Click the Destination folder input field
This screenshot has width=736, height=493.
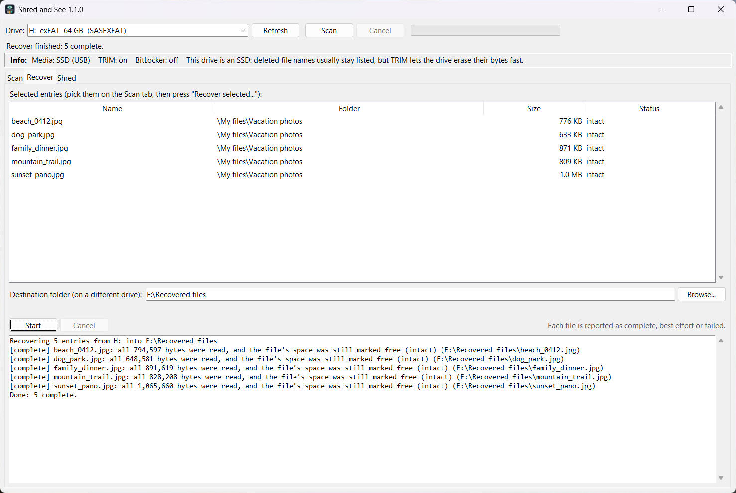coord(410,295)
